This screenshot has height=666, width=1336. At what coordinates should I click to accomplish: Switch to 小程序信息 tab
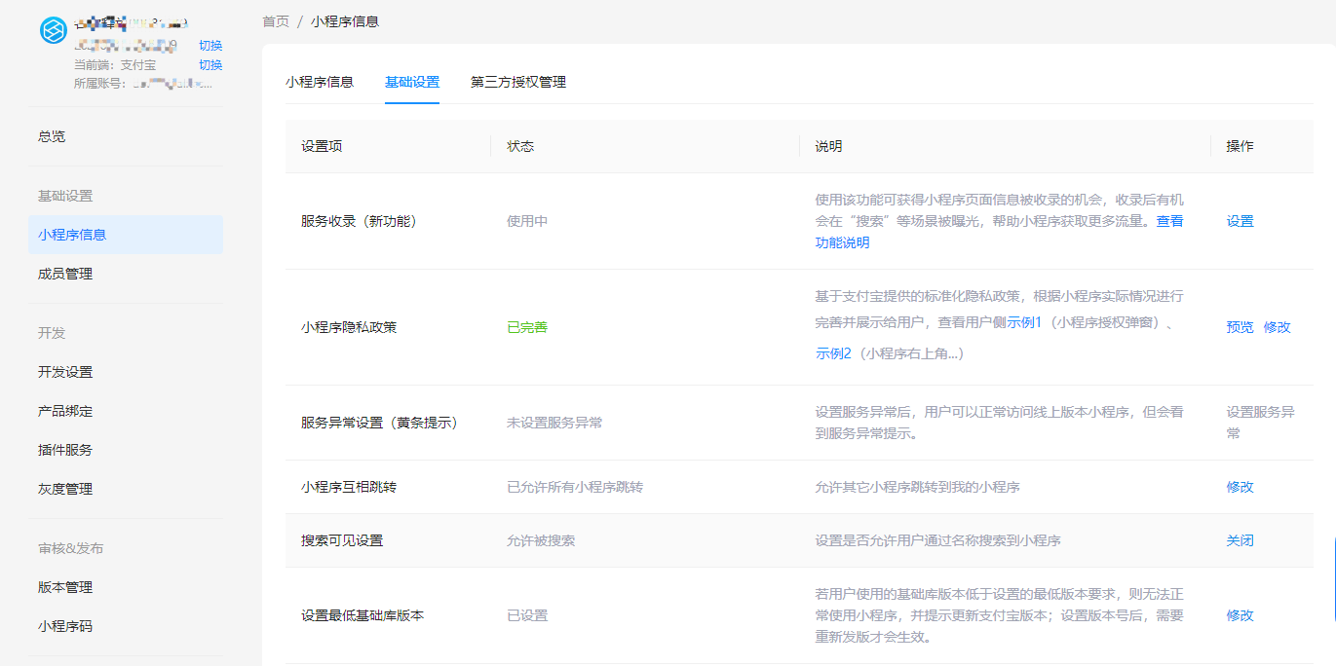(x=320, y=82)
